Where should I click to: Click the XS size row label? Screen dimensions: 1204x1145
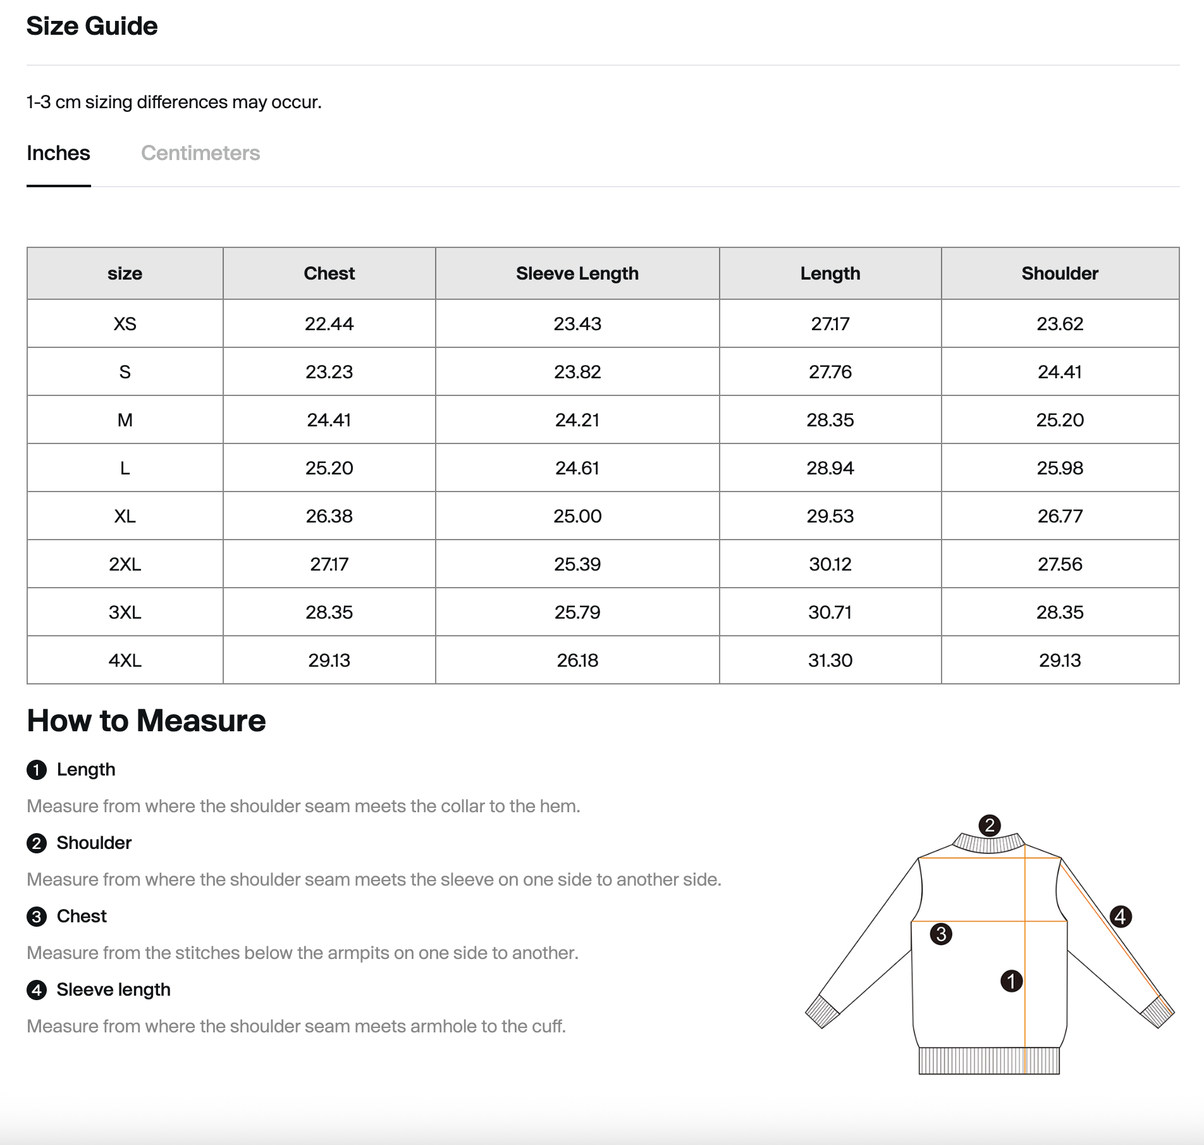[x=125, y=324]
